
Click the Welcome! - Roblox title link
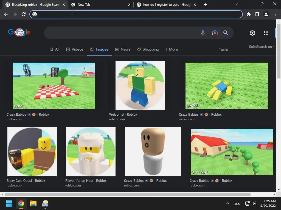[123, 115]
